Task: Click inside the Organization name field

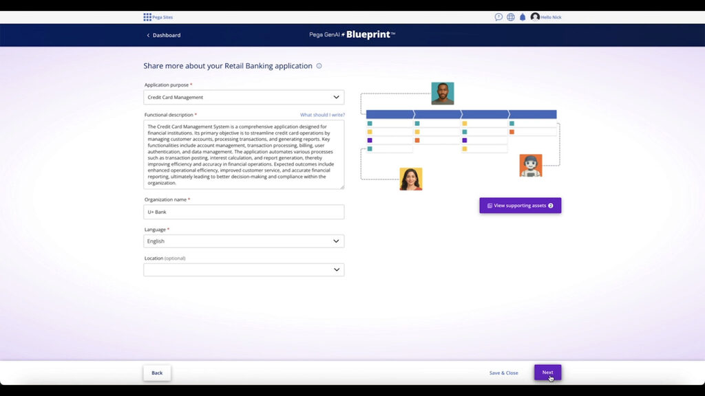Action: 243,212
